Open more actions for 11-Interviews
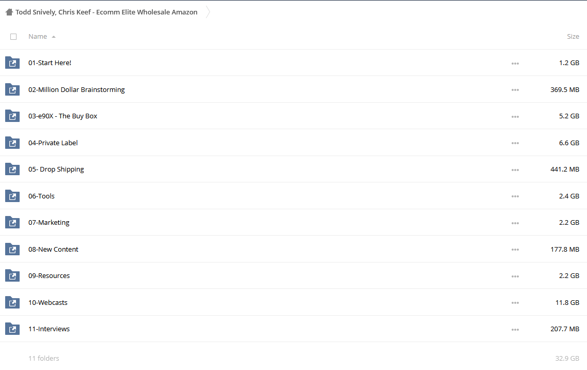 pos(515,330)
